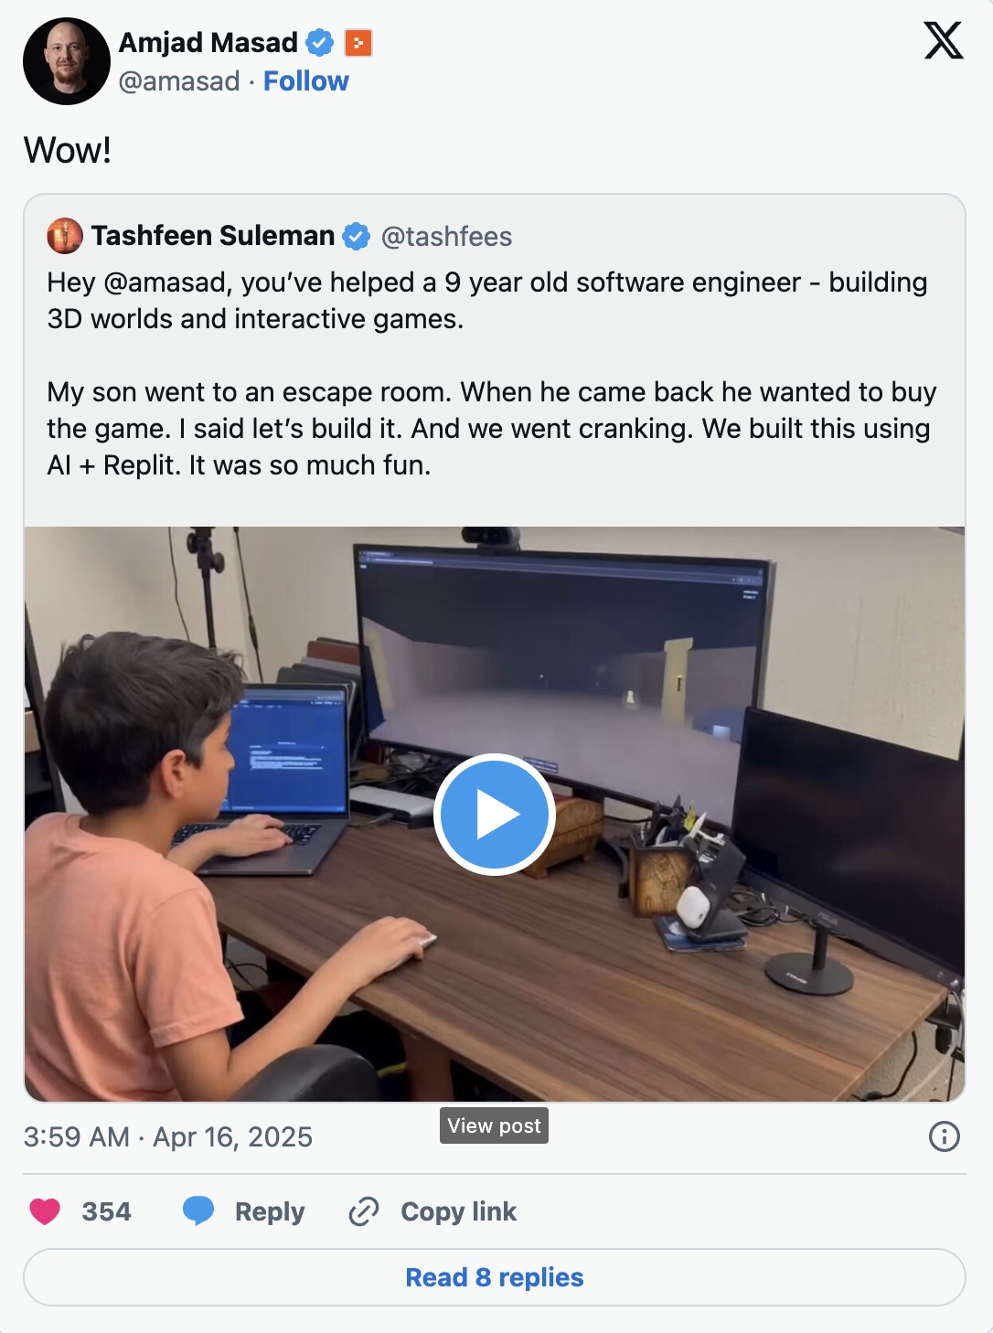Viewport: 993px width, 1333px height.
Task: Follow the @amasad account
Action: (306, 81)
